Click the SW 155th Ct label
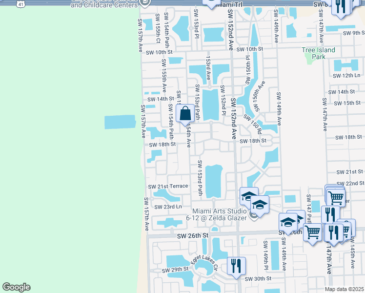The width and height of the screenshot is (365, 293). click(158, 28)
